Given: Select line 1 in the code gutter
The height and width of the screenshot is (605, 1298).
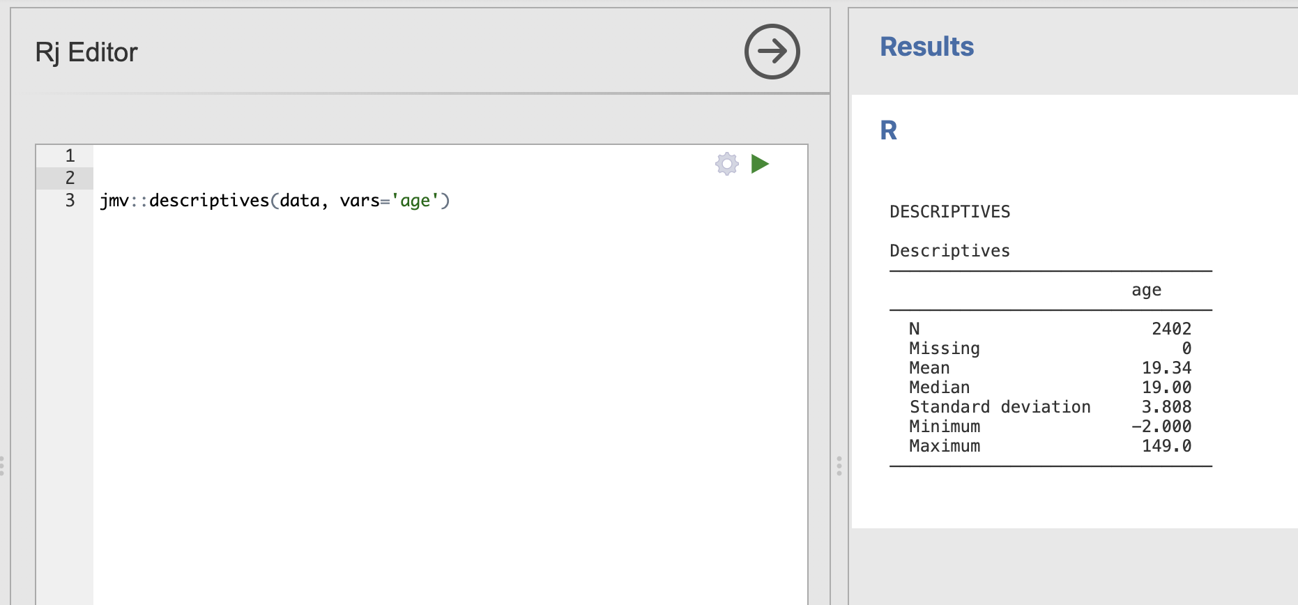Looking at the screenshot, I should pyautogui.click(x=65, y=155).
